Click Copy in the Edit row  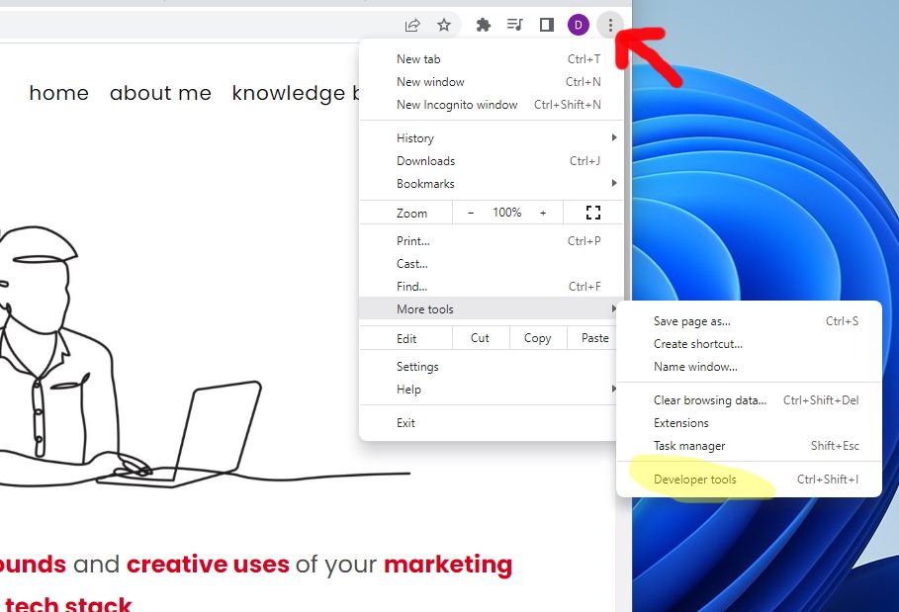pyautogui.click(x=537, y=338)
